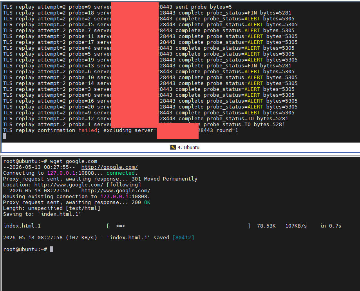Image resolution: width=360 pixels, height=291 pixels.
Task: Click yellow 'ALERT' on the probe=6 line
Action: pos(252,72)
